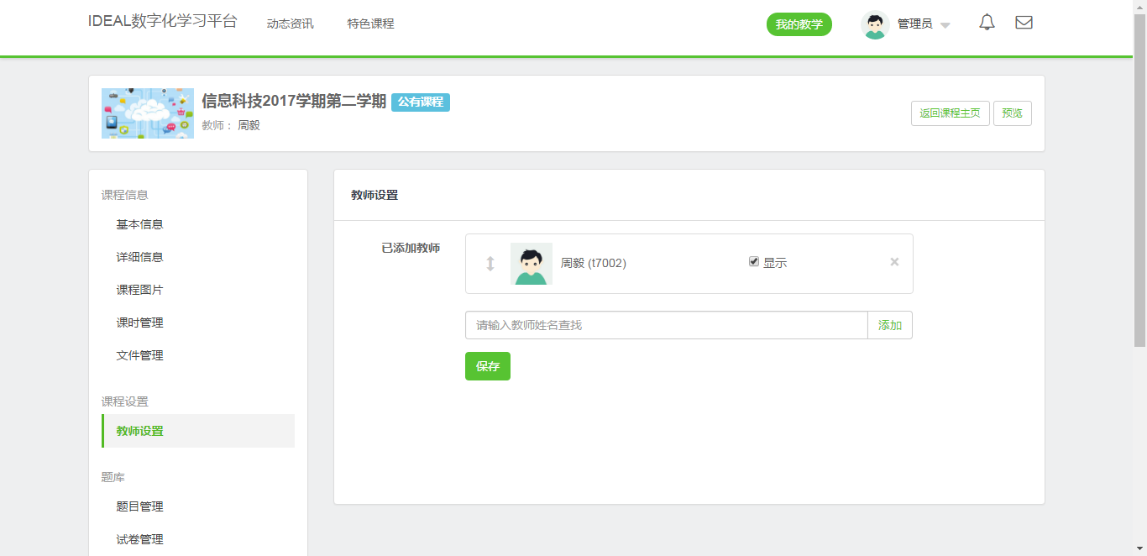Click 返回课程主页 button
Screen dimensions: 1147x556
tap(950, 113)
